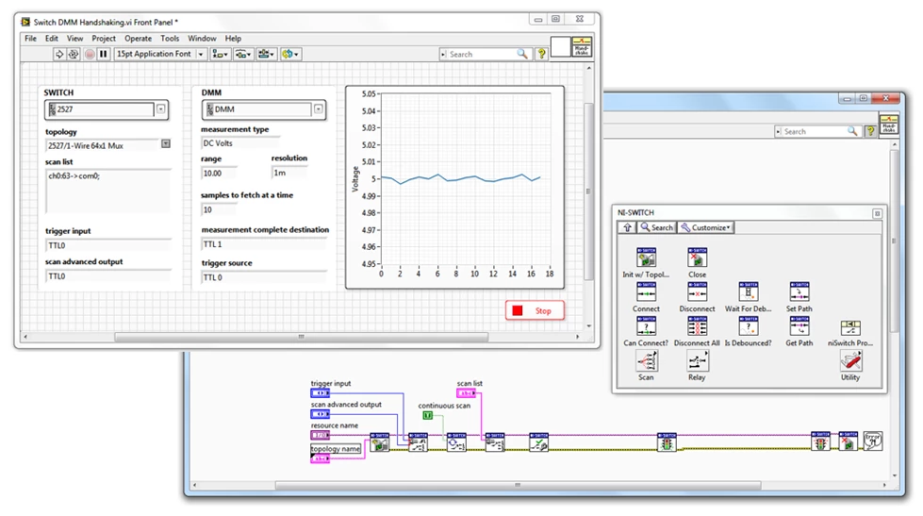Pin the NI-SWITCH palette window
Viewport: 923px width, 516px height.
click(x=877, y=214)
